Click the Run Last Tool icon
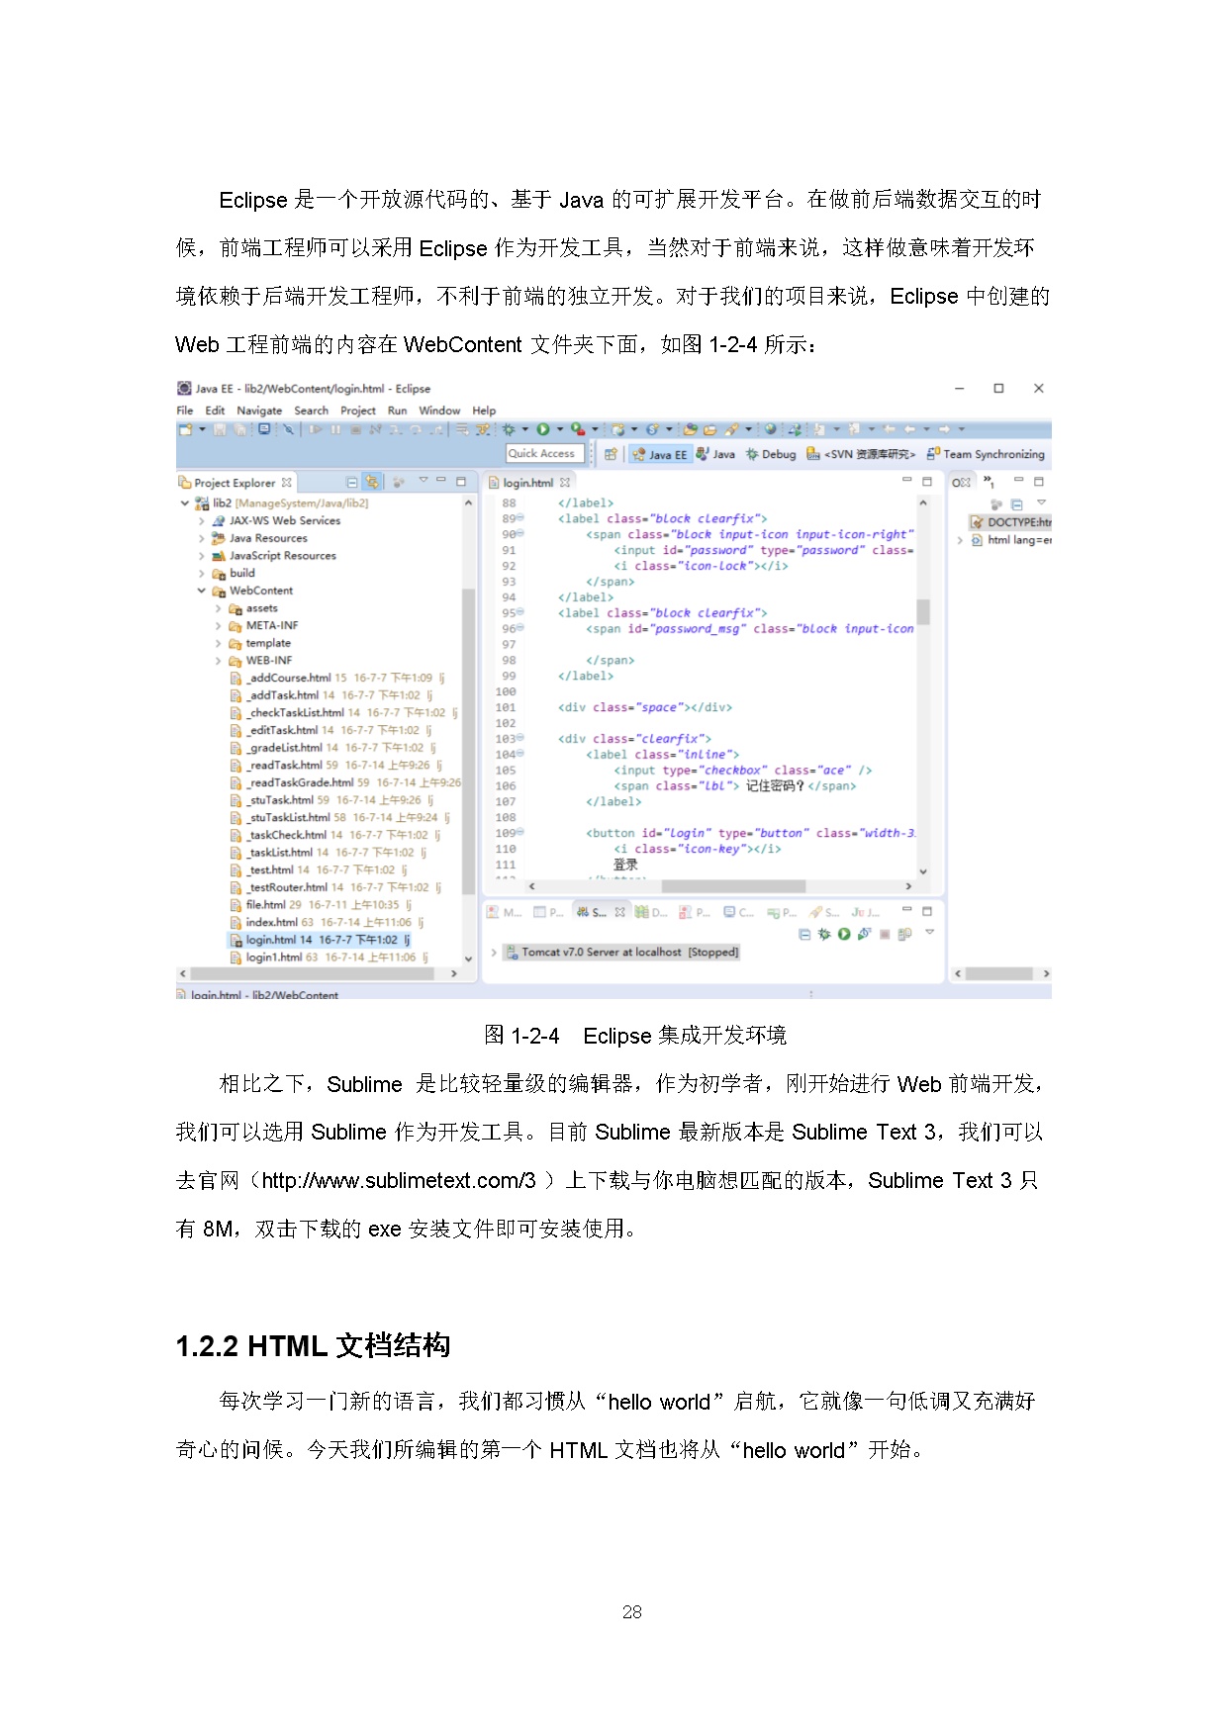 point(579,429)
